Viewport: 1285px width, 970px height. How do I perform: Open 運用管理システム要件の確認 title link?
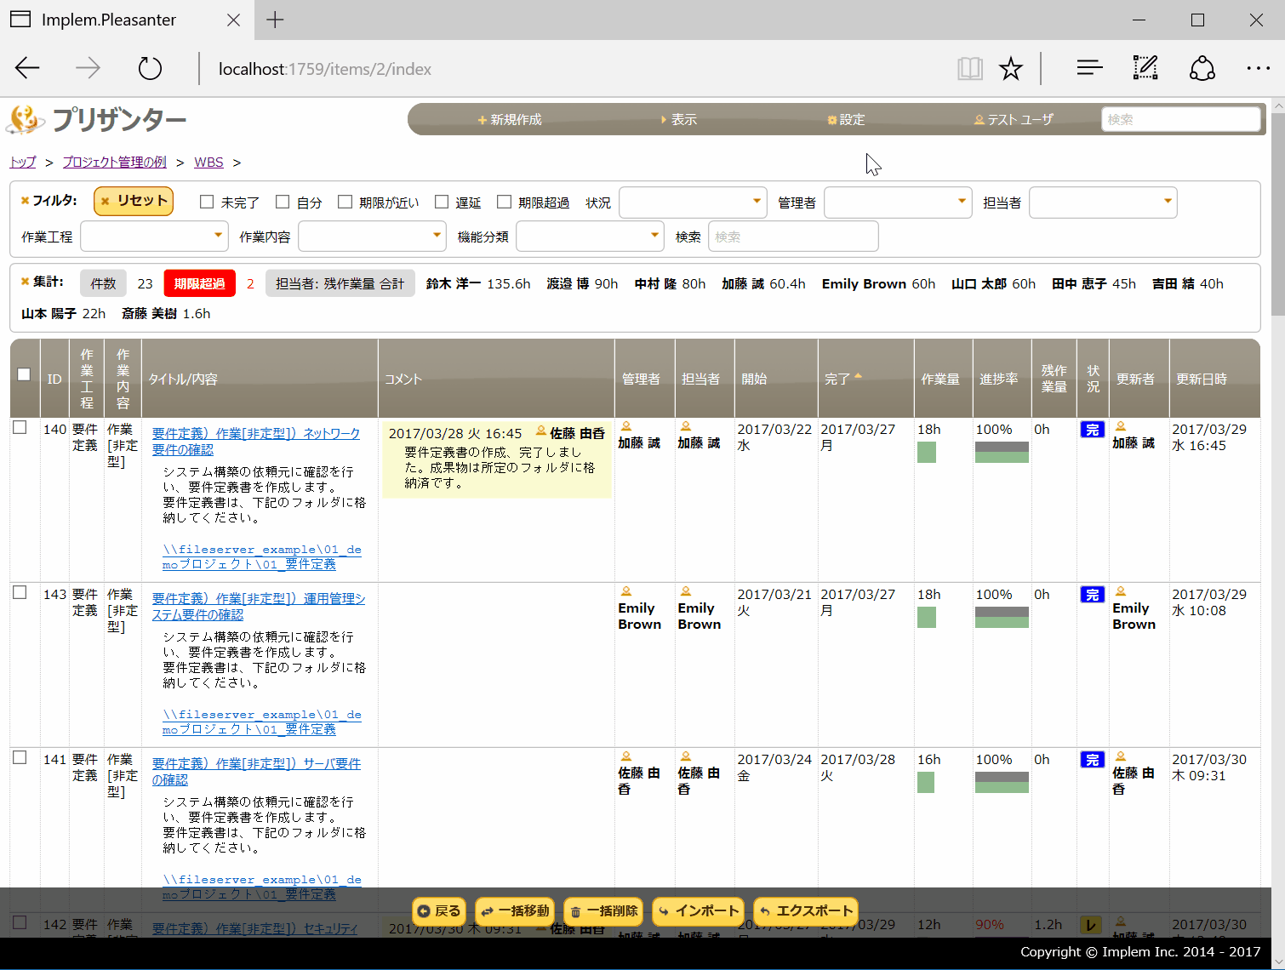point(258,607)
